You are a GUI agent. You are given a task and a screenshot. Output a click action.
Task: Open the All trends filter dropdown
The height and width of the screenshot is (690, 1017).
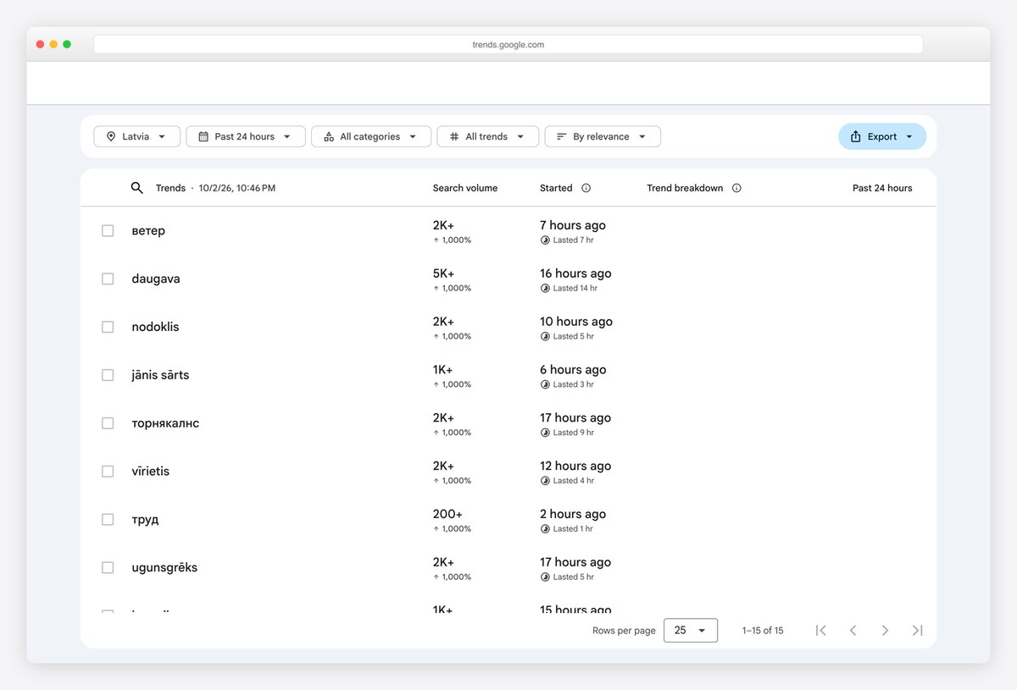coord(487,136)
